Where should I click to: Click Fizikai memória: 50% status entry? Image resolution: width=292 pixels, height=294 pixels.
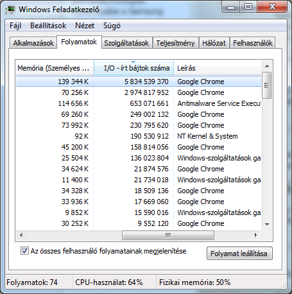click(x=194, y=282)
